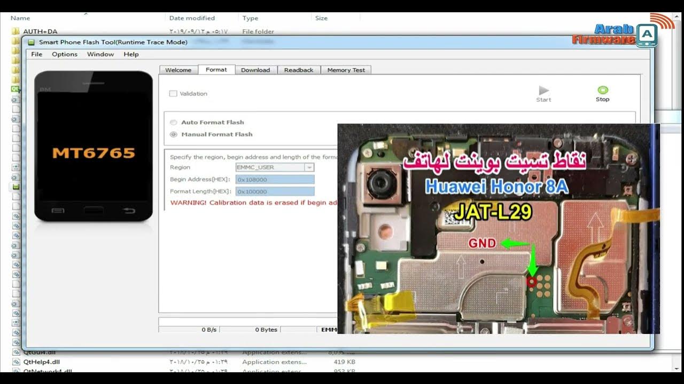684x384 pixels.
Task: Enable the Validation checkbox
Action: coord(173,93)
